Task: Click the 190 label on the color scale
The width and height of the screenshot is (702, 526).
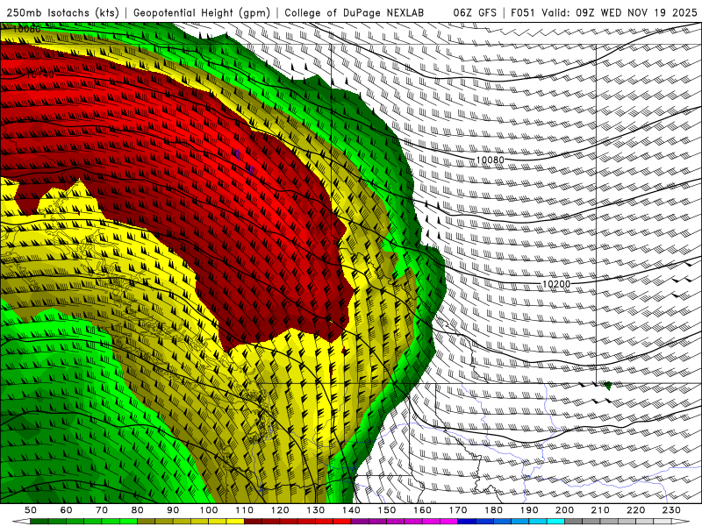Action: pyautogui.click(x=529, y=510)
